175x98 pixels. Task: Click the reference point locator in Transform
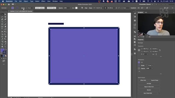[139, 50]
